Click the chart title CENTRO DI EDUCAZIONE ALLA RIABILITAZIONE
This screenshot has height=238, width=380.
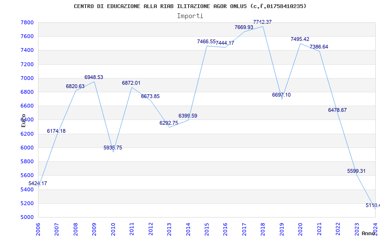click(190, 6)
